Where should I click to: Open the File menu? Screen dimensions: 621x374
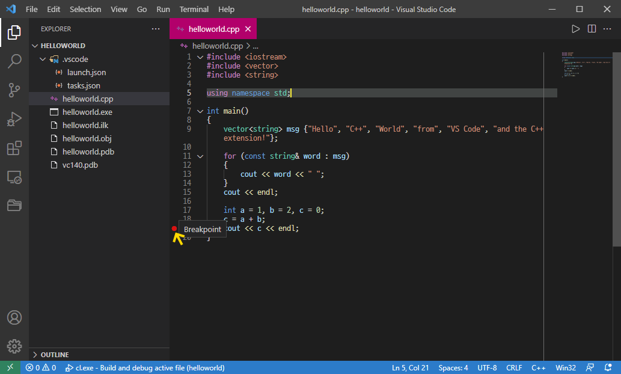[32, 9]
